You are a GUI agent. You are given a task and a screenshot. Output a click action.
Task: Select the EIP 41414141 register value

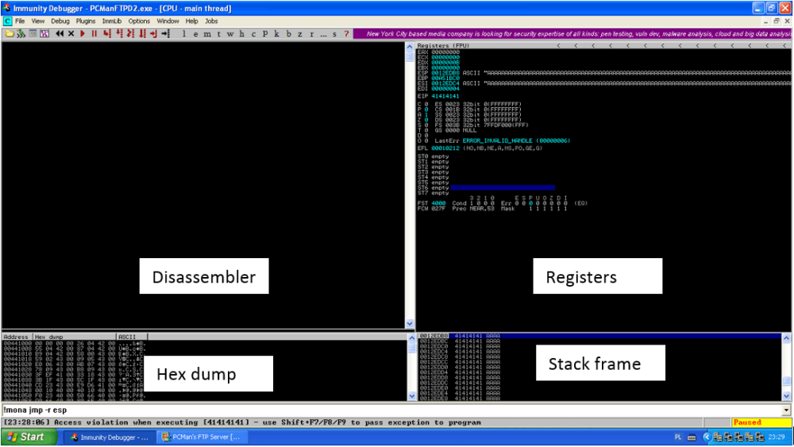coord(445,96)
